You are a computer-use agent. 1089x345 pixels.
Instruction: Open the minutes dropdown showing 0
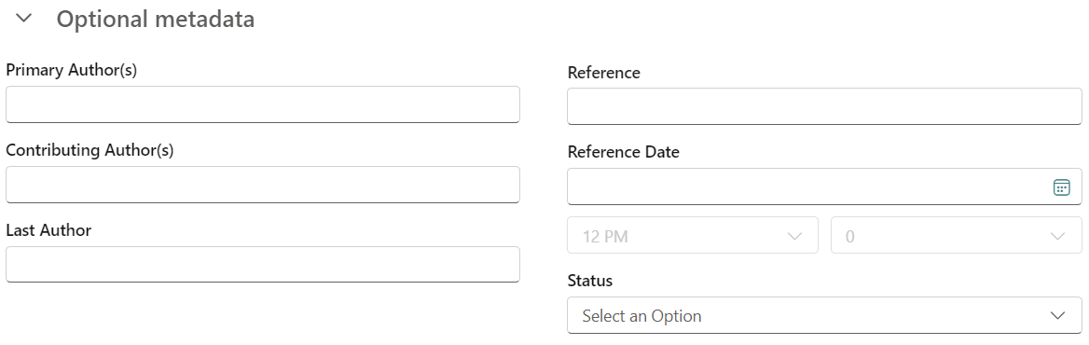point(957,236)
